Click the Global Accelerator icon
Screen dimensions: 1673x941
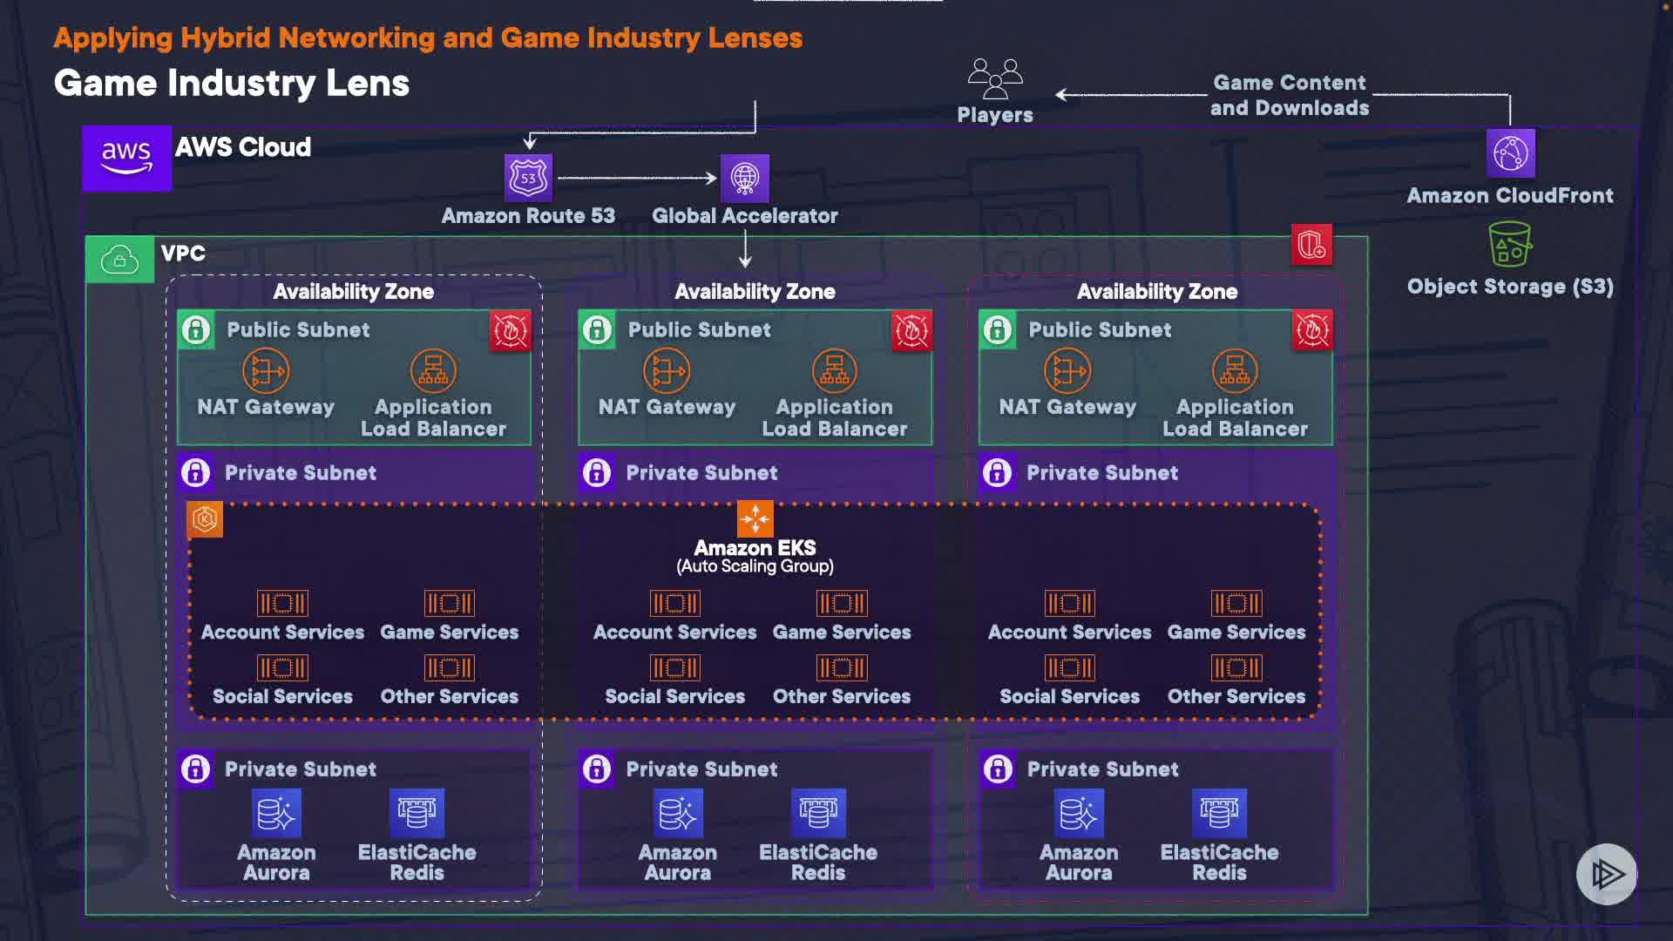[x=744, y=178]
